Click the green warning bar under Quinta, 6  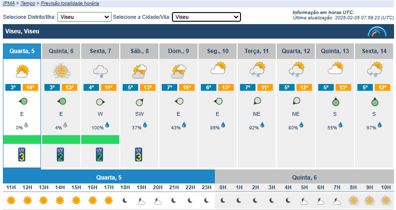[x=61, y=140]
